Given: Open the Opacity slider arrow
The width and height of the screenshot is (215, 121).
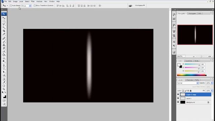Looking at the screenshot, I should [x=212, y=83].
